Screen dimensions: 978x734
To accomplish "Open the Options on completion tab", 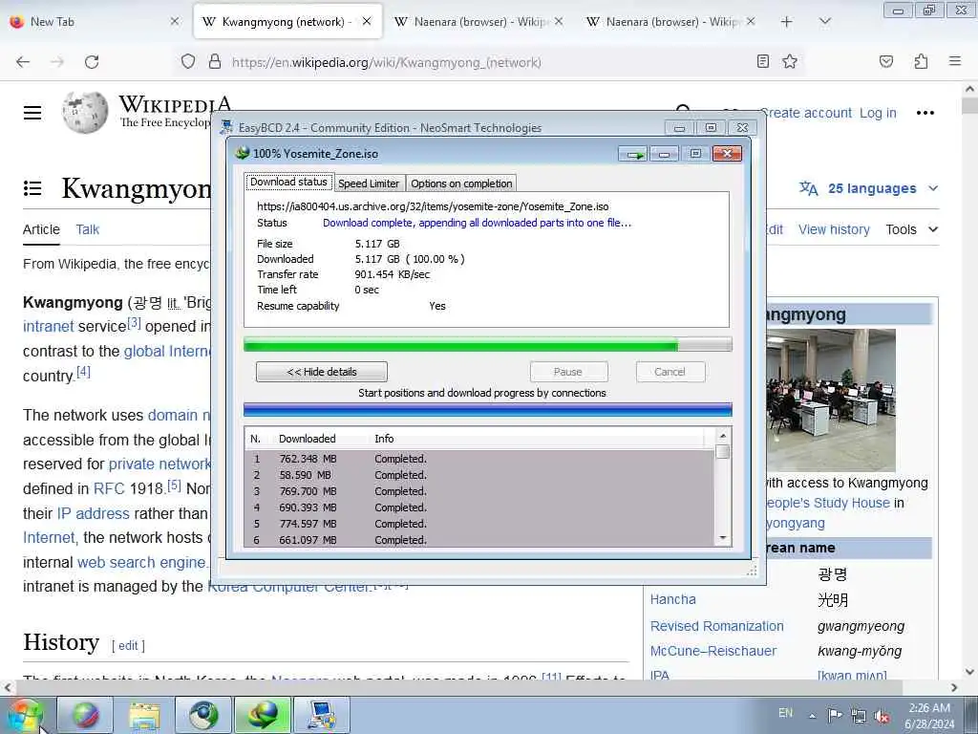I will 461,183.
